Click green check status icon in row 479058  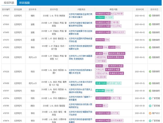tap(150, 83)
